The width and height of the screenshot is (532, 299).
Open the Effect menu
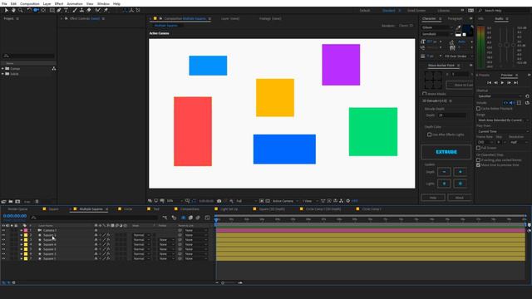point(59,3)
